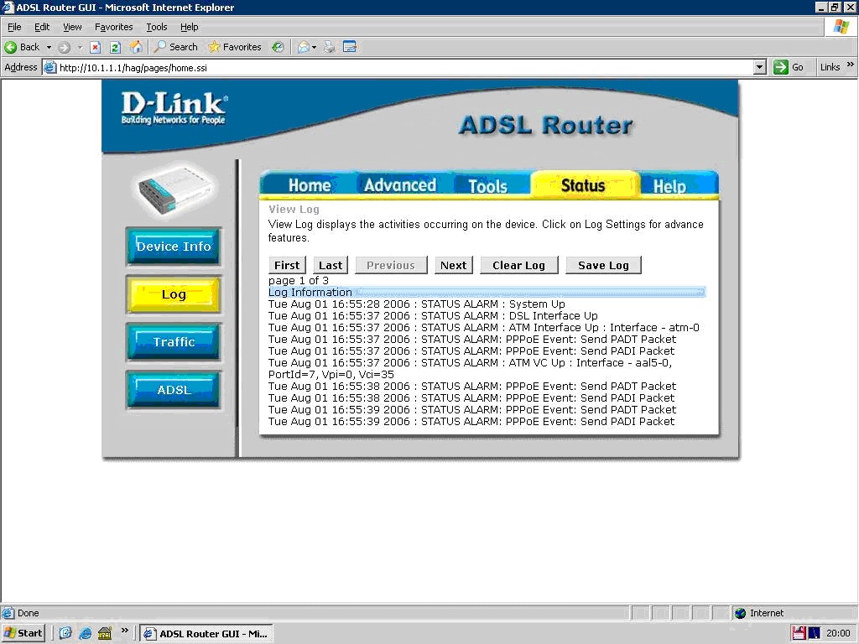Open the Forward history dropdown arrow
The height and width of the screenshot is (644, 859).
pos(80,47)
